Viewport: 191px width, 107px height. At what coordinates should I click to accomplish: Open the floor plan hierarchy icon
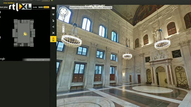click(x=53, y=21)
